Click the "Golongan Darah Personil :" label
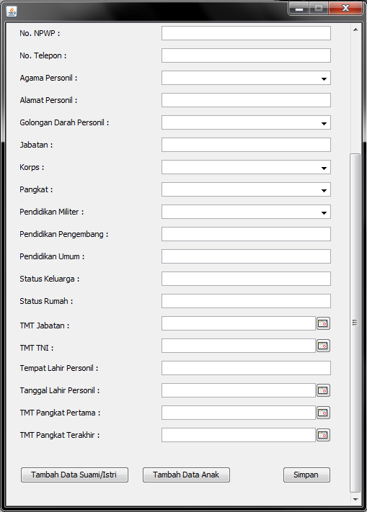 point(64,122)
